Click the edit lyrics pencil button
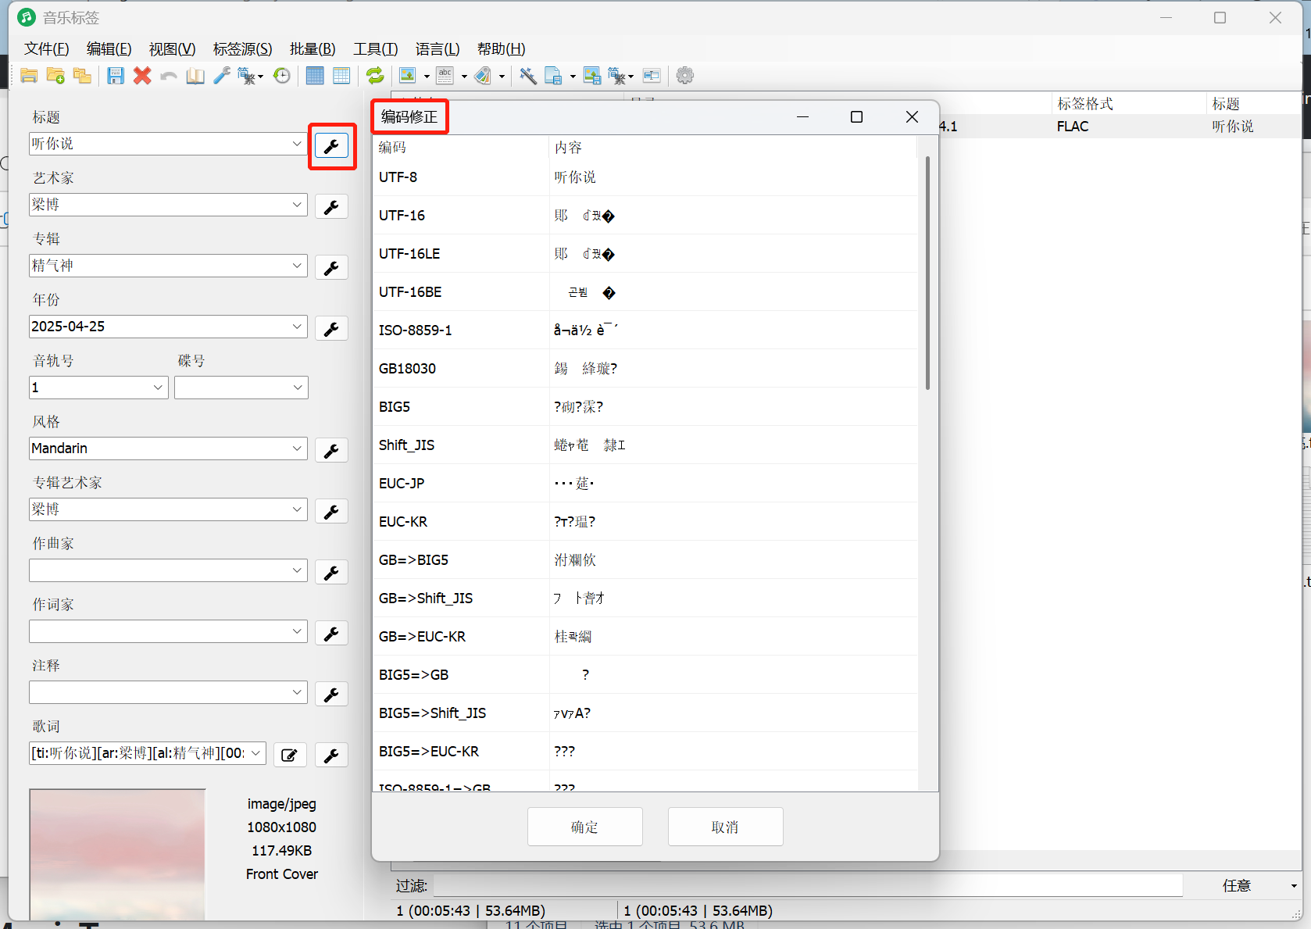The image size is (1311, 929). click(289, 755)
